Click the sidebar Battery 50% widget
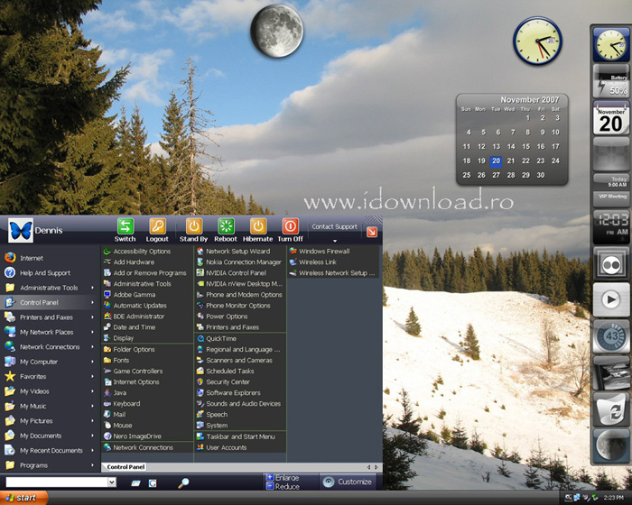 click(611, 82)
